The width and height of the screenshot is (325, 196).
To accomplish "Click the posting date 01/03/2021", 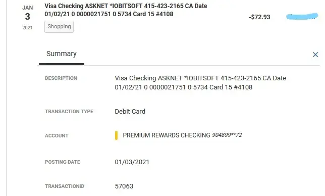I will (132, 162).
